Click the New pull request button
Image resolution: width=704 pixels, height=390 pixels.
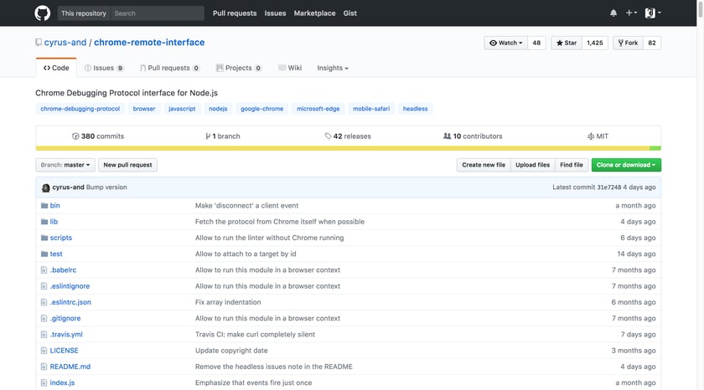pyautogui.click(x=128, y=165)
